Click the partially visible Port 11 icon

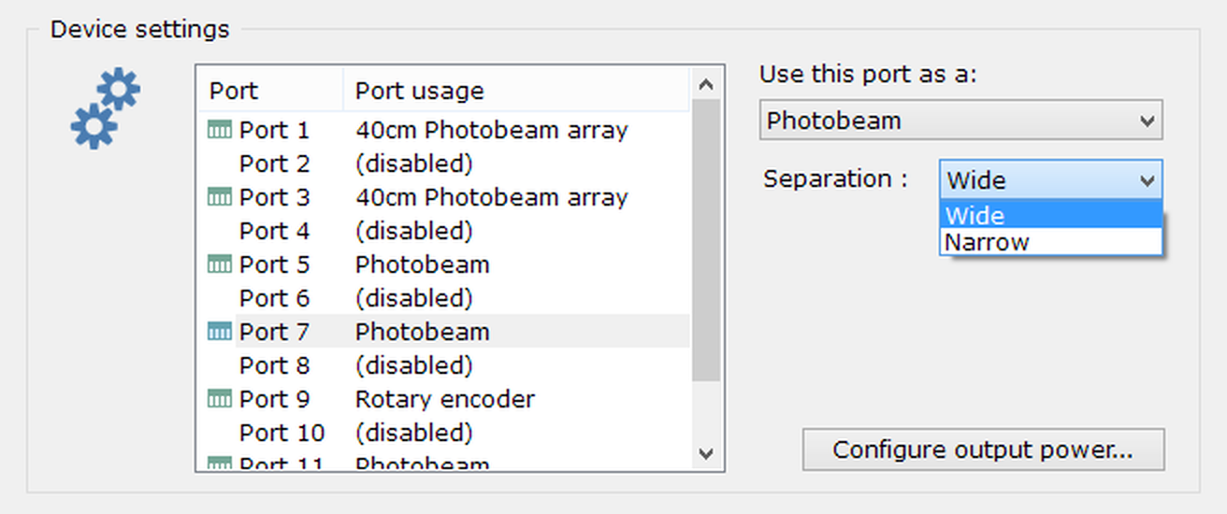click(x=219, y=464)
